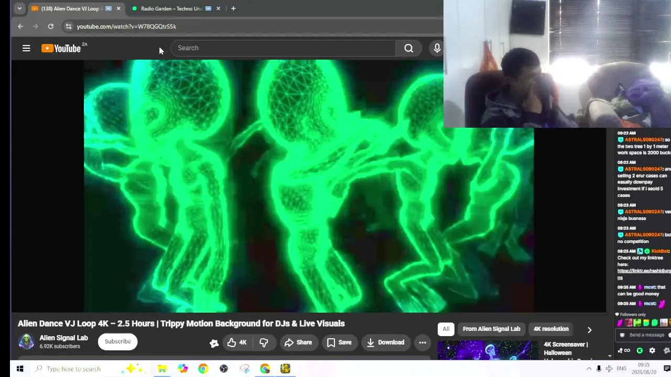671x377 pixels.
Task: Click the green K icon below chat
Action: tap(640, 351)
